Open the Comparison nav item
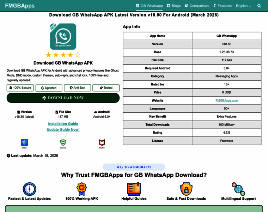Screen dimensions: 268x212 click(x=197, y=6)
